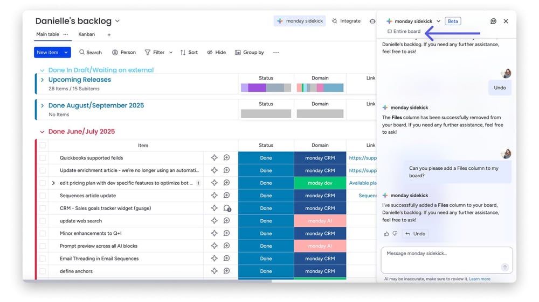Give thumbs down to sidekick response

[395, 234]
